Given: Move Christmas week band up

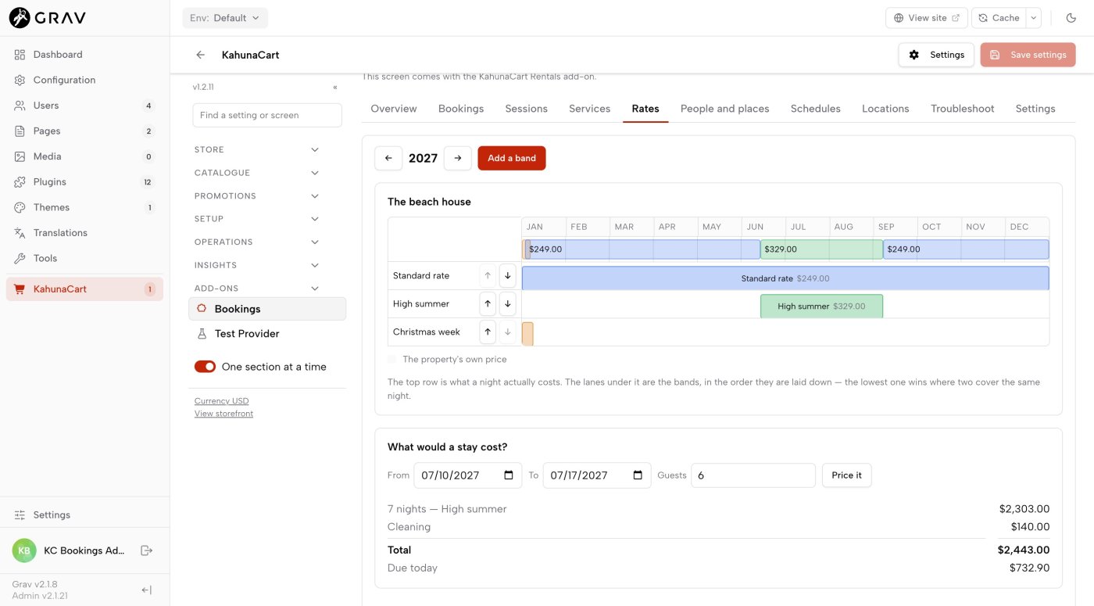Looking at the screenshot, I should [488, 332].
